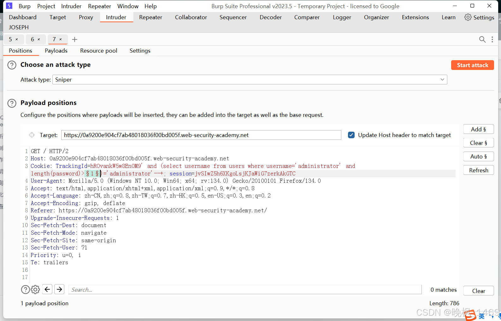This screenshot has width=501, height=321.
Task: Select Intruder attack tab 6
Action: point(32,39)
